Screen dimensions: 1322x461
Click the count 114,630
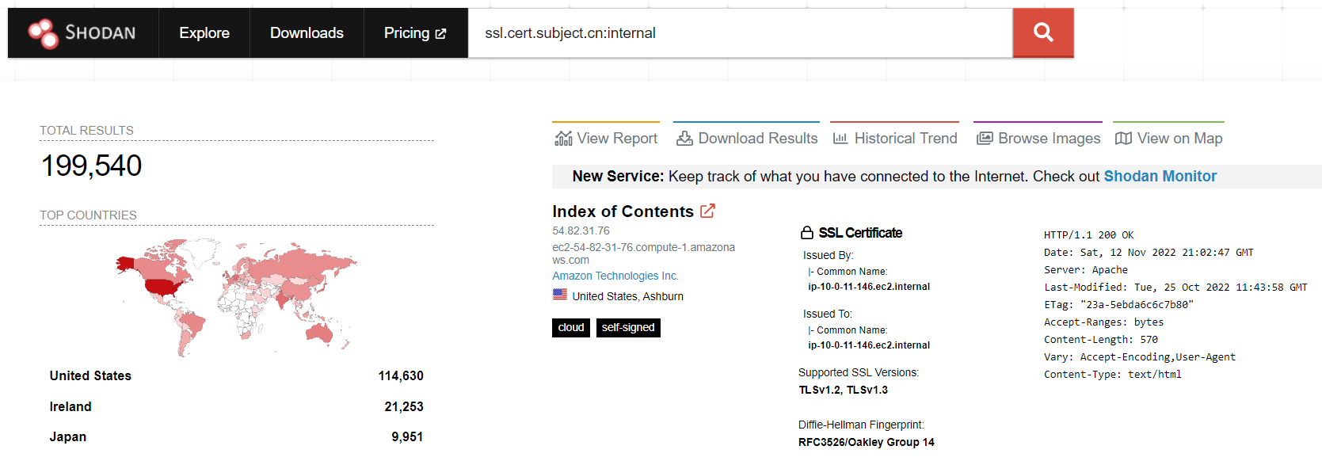(x=401, y=375)
